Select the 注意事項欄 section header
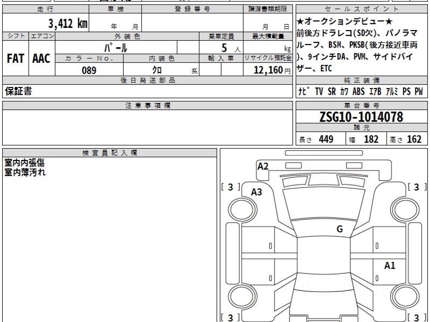Viewport: 430px width, 322px height. [x=148, y=106]
